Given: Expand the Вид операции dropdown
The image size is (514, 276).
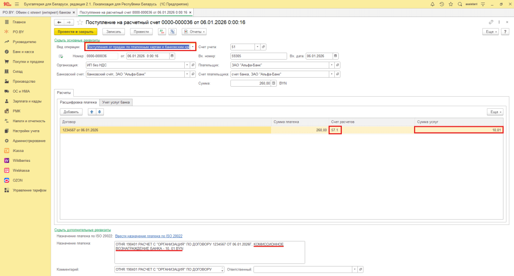Looking at the screenshot, I should pyautogui.click(x=193, y=47).
